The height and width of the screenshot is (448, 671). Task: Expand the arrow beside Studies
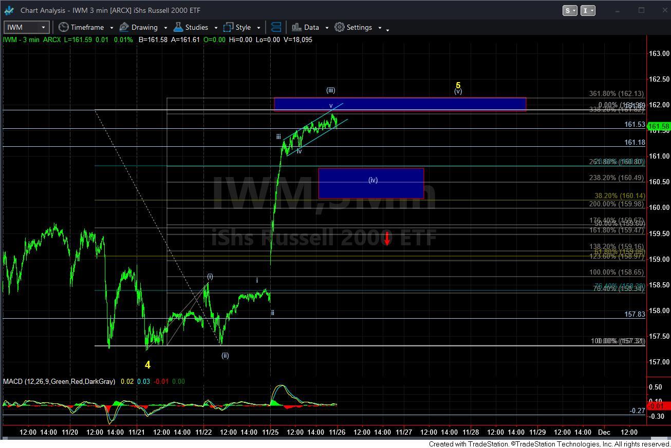(x=216, y=28)
